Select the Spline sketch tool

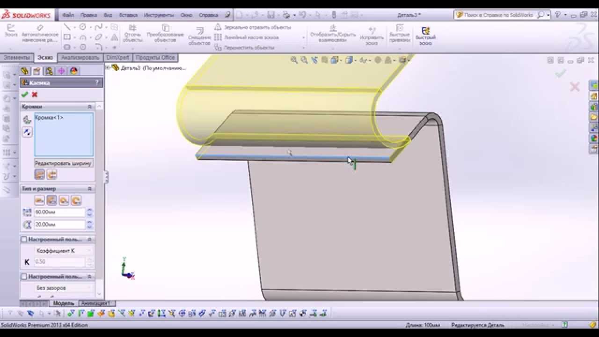point(99,27)
